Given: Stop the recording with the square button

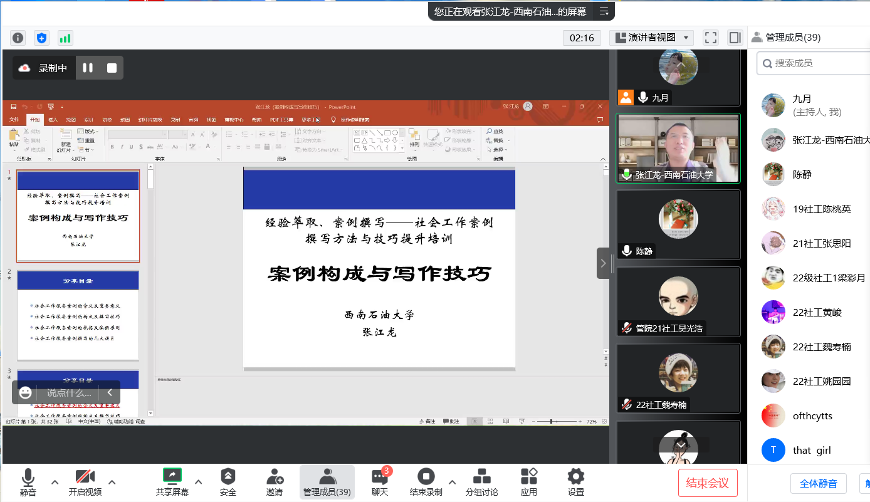Looking at the screenshot, I should 112,68.
